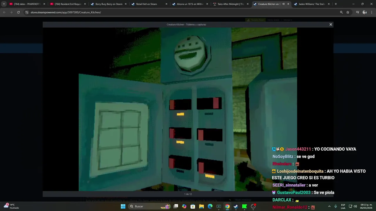Click the '1 de 12' screenshot counter
The width and height of the screenshot is (376, 211).
pyautogui.click(x=188, y=194)
